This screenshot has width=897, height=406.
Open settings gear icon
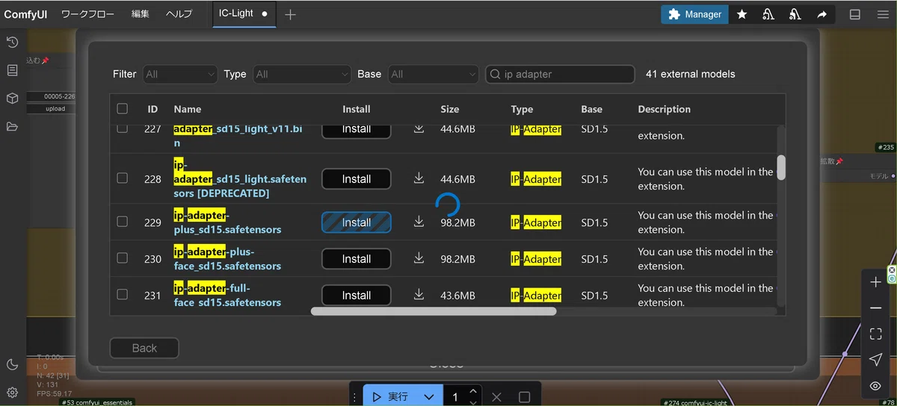pyautogui.click(x=12, y=392)
